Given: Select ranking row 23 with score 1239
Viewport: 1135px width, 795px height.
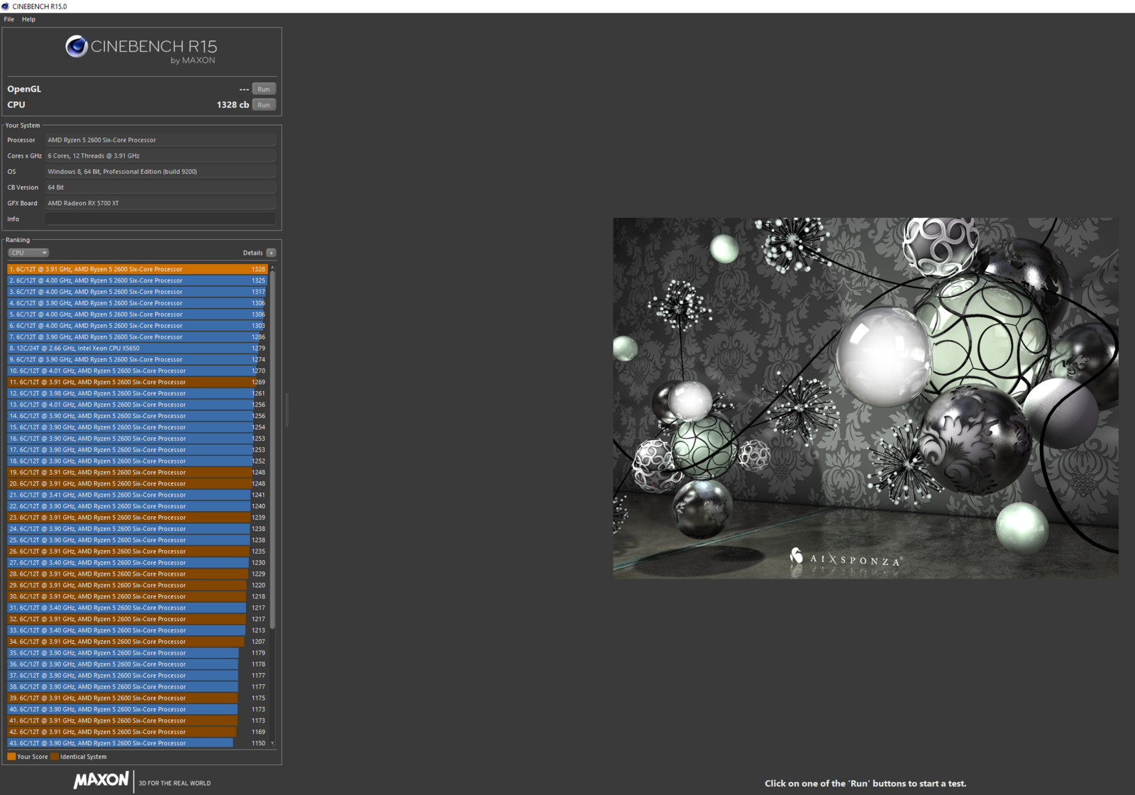Looking at the screenshot, I should click(137, 517).
